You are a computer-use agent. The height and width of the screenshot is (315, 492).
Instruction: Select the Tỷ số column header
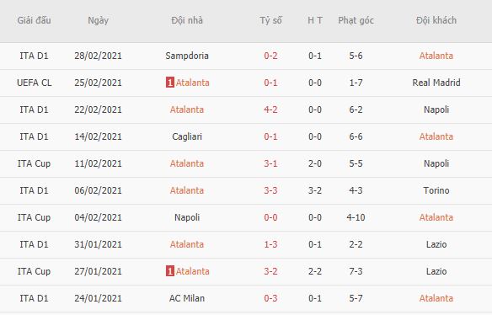click(270, 20)
